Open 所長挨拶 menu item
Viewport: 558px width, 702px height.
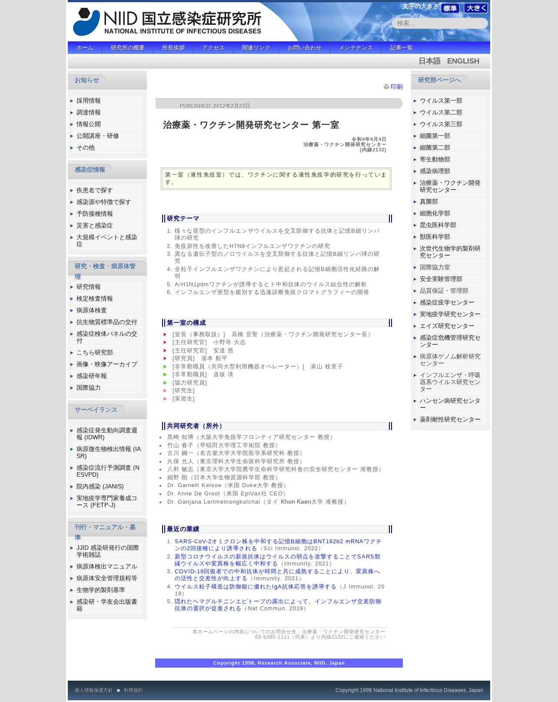point(173,48)
